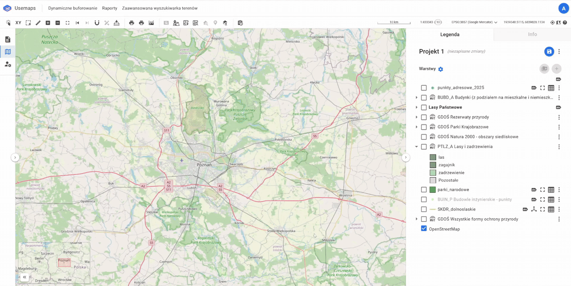Open the Warstwy settings gear
The width and height of the screenshot is (571, 286).
(x=441, y=69)
